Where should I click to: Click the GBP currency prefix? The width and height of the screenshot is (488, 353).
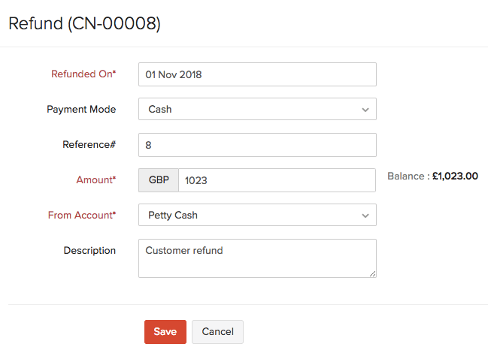(159, 180)
